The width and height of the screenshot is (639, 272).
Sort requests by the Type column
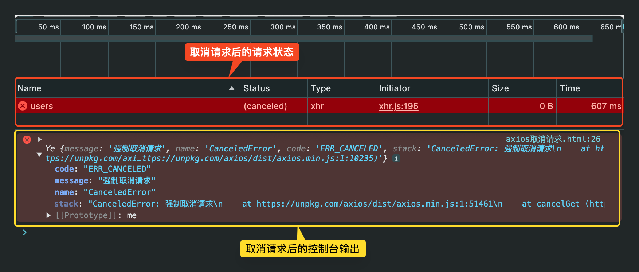click(321, 88)
